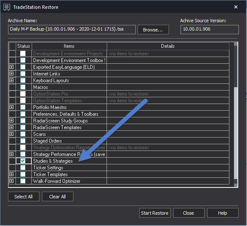Toggle the Ticker Settings checkbox

[23, 168]
